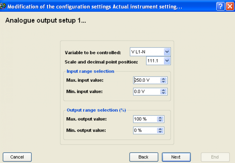235x163 pixels.
Task: Click the application icon in title bar
Action: coord(3,6)
